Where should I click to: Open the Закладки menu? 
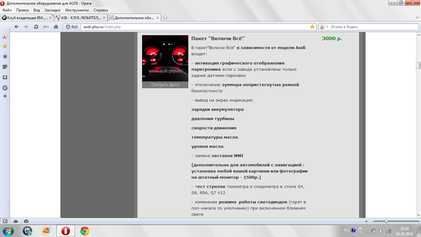52,10
